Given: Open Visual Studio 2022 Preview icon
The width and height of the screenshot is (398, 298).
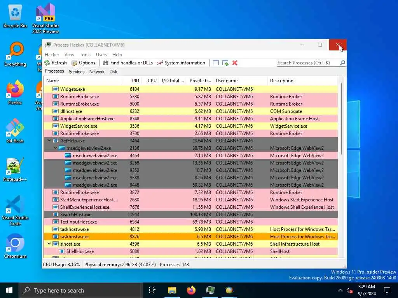Looking at the screenshot, I should (x=45, y=19).
